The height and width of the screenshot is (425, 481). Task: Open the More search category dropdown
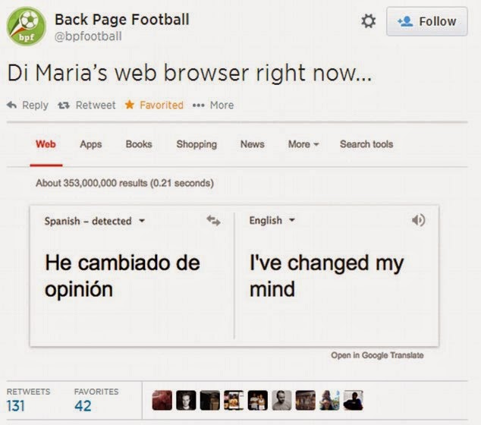303,144
